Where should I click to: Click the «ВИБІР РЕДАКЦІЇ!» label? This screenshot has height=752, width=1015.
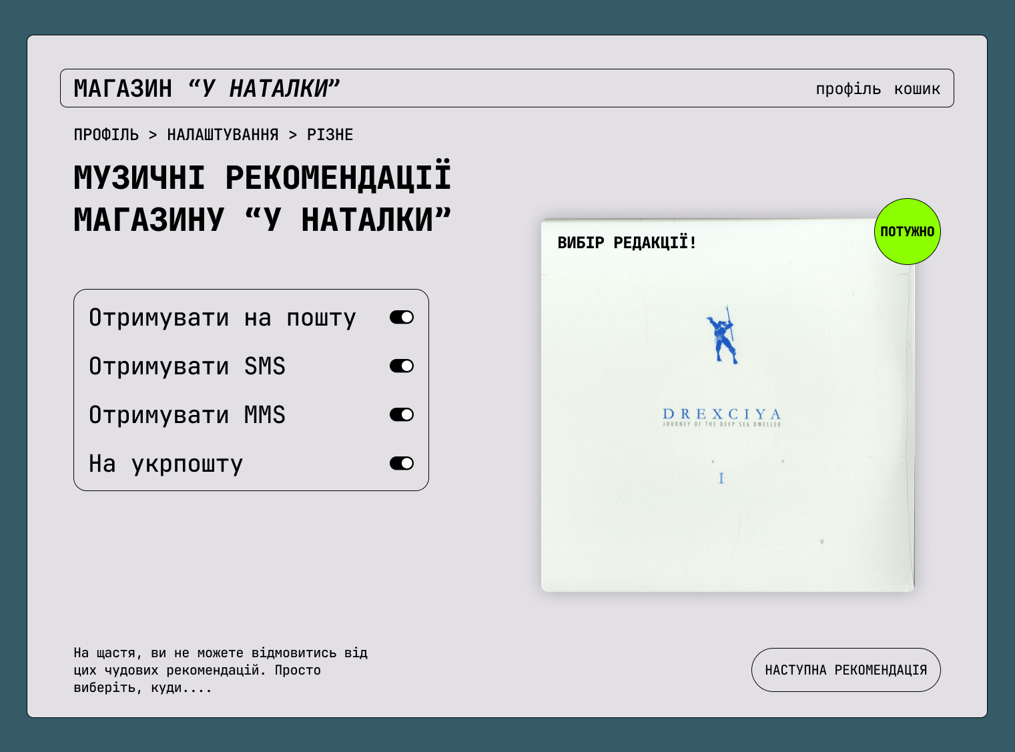pyautogui.click(x=627, y=243)
